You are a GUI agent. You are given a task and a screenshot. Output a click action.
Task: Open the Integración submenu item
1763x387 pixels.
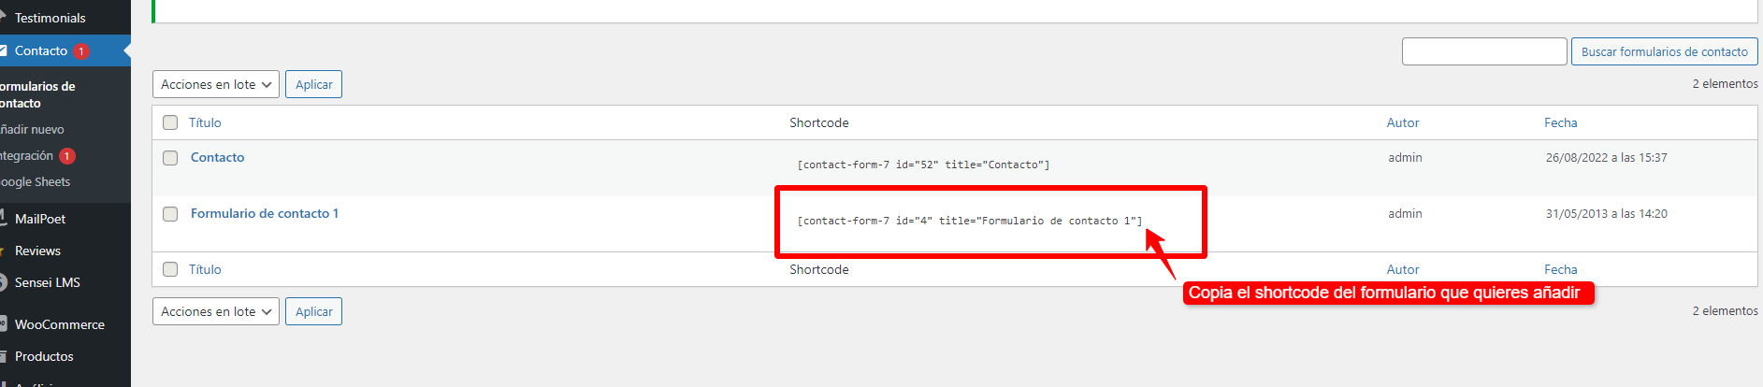(x=26, y=155)
